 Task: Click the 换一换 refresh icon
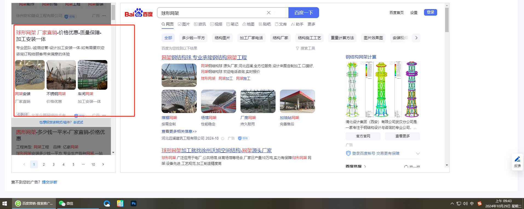[406, 166]
